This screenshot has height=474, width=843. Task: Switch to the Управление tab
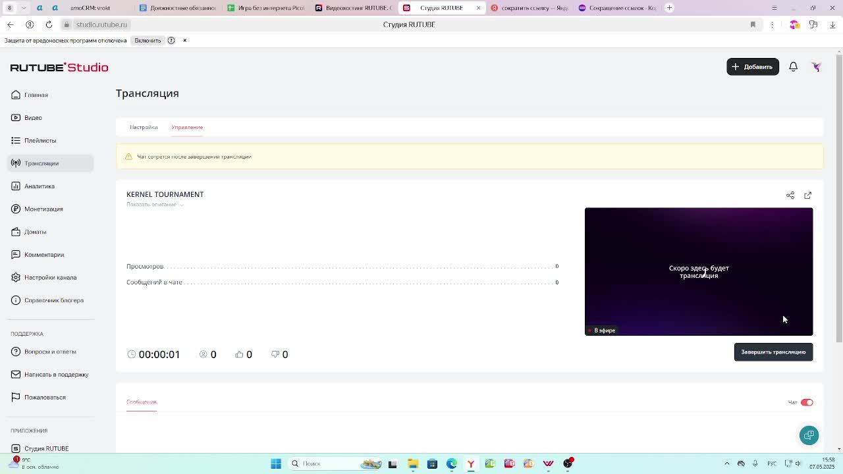(187, 127)
